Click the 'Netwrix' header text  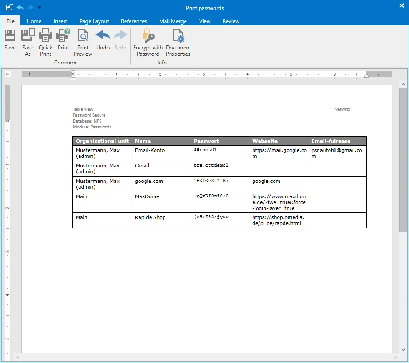(x=342, y=109)
